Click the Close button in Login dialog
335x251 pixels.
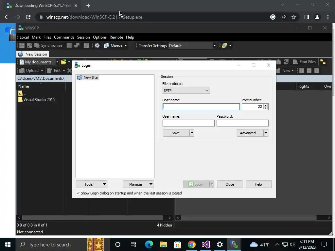tap(230, 184)
